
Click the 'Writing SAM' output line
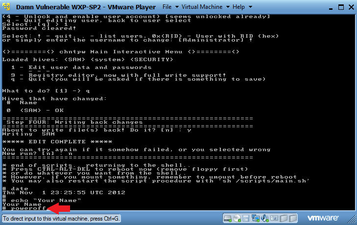pyautogui.click(x=28, y=134)
